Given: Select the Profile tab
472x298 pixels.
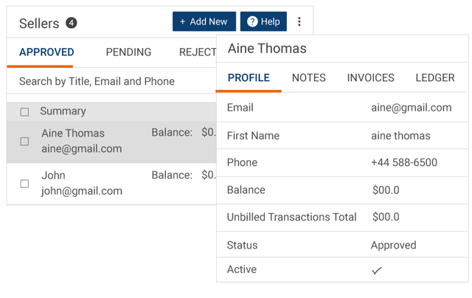Looking at the screenshot, I should tap(249, 77).
